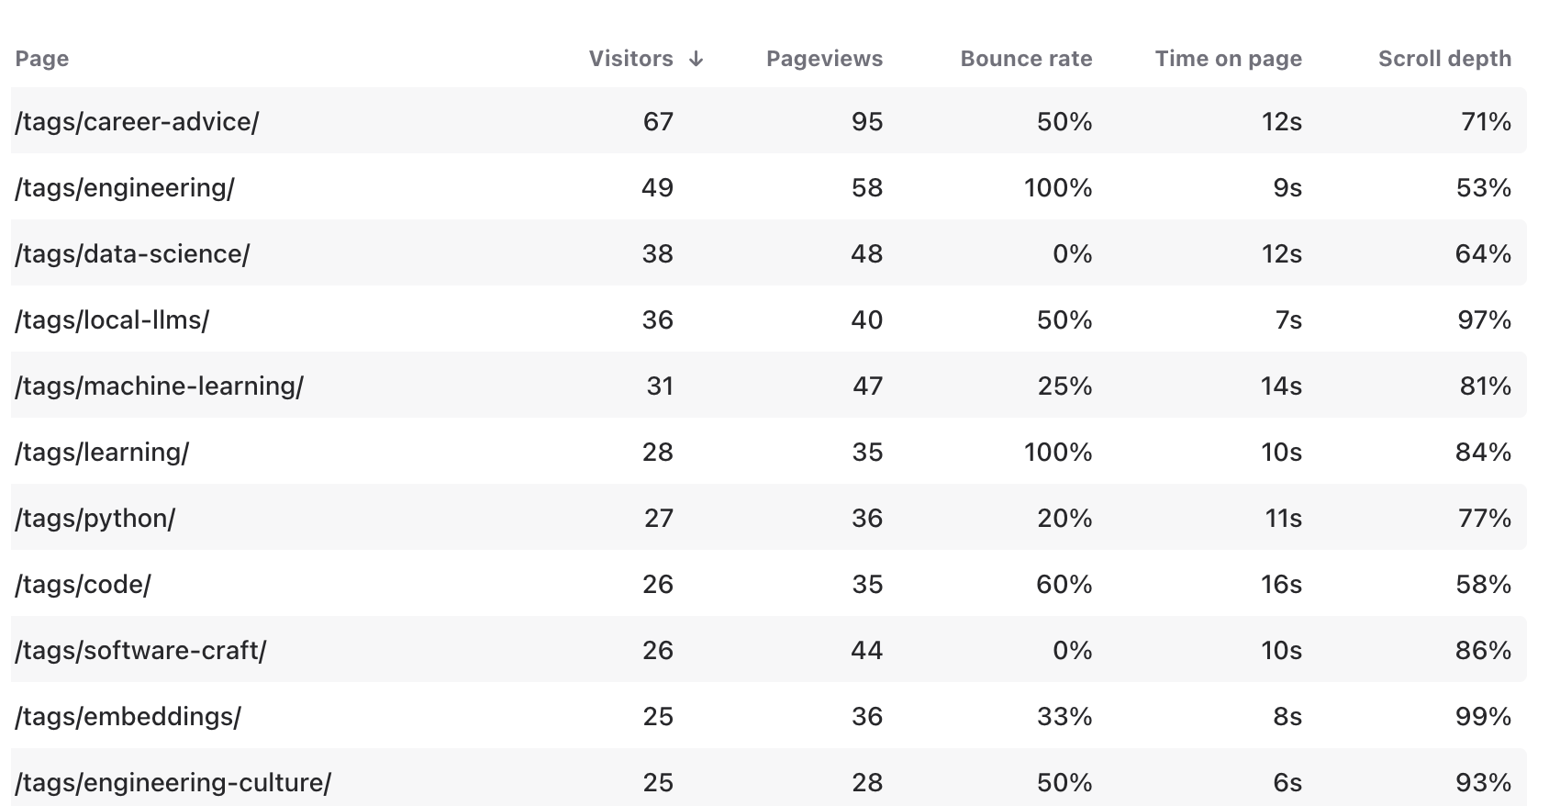Click the 100% bounce rate in learning row
The height and width of the screenshot is (806, 1549).
tap(1058, 452)
